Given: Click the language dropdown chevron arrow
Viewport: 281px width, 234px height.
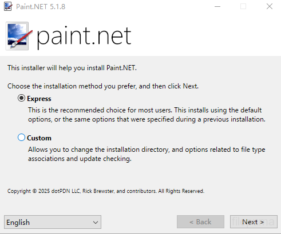Looking at the screenshot, I should tap(96, 222).
